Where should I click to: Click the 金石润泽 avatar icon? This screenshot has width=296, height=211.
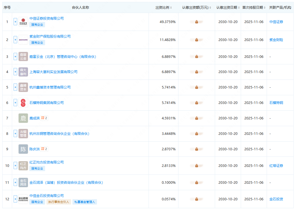(23, 182)
